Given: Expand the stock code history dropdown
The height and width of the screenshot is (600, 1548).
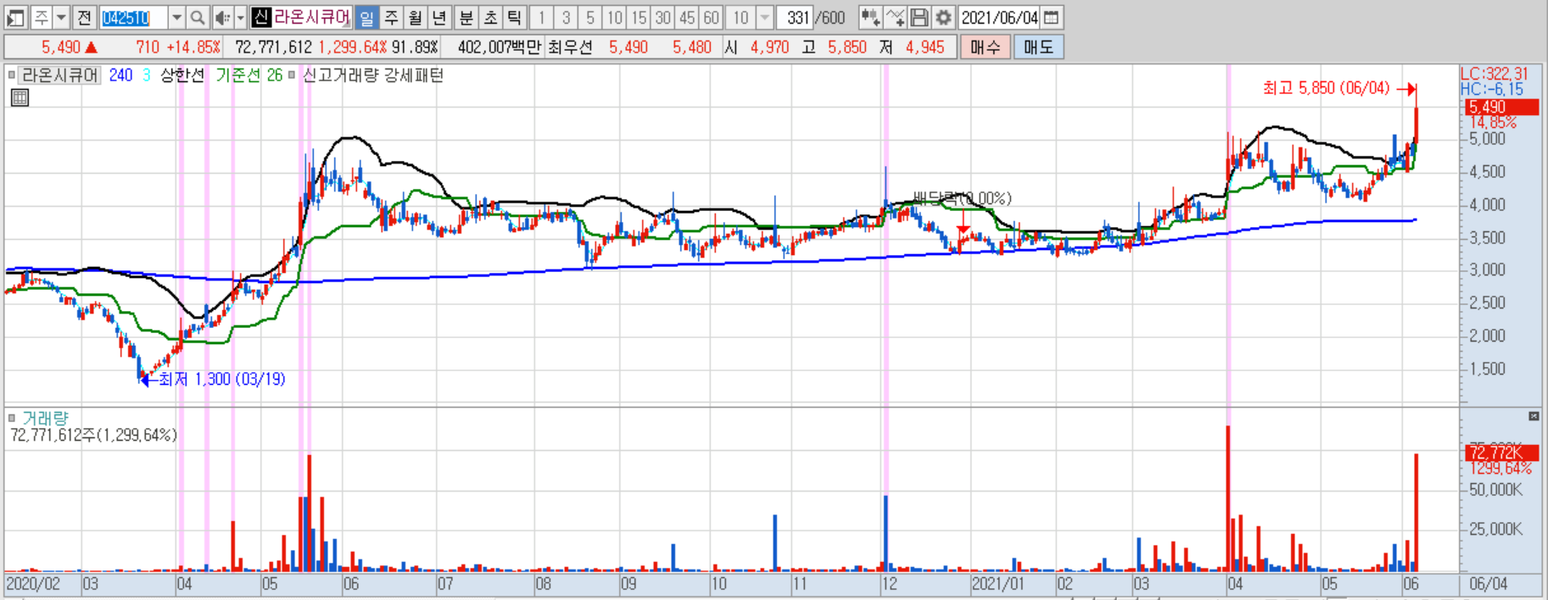Looking at the screenshot, I should (176, 17).
